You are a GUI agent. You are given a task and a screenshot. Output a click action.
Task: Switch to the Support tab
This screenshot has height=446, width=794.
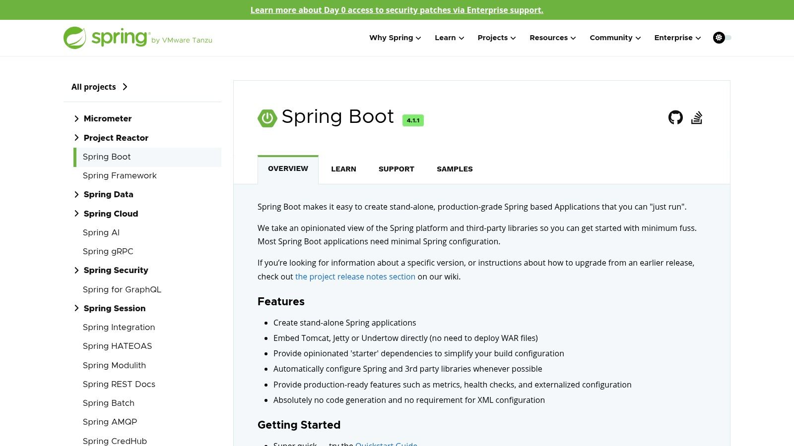tap(396, 169)
